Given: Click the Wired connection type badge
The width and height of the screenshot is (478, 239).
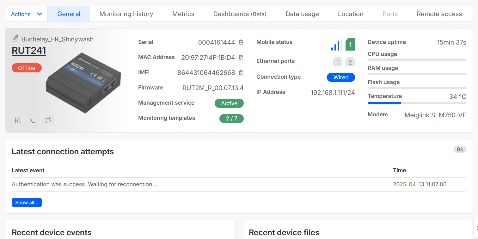Looking at the screenshot, I should tap(341, 77).
